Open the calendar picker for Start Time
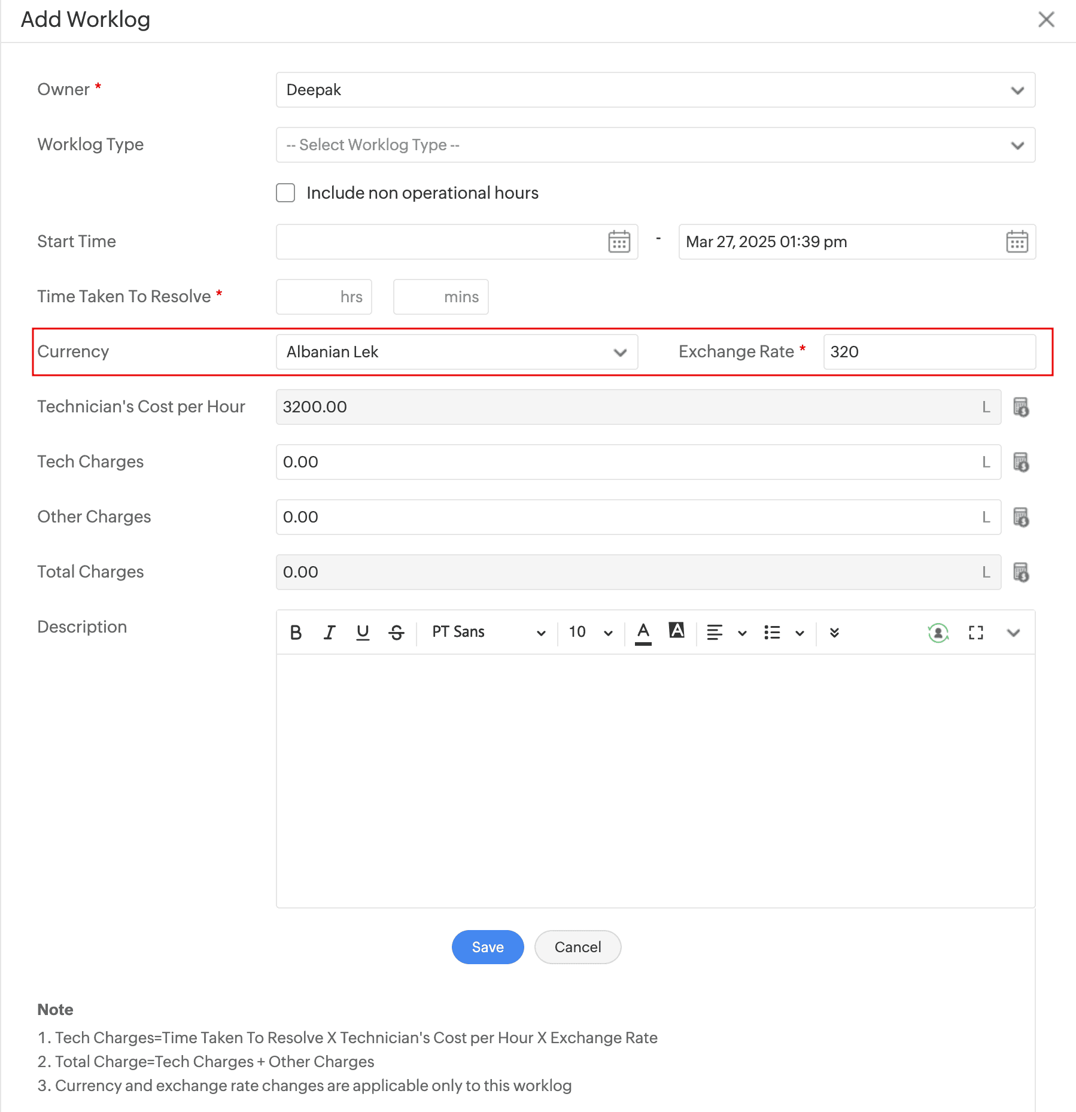Image resolution: width=1076 pixels, height=1112 pixels. pos(619,241)
